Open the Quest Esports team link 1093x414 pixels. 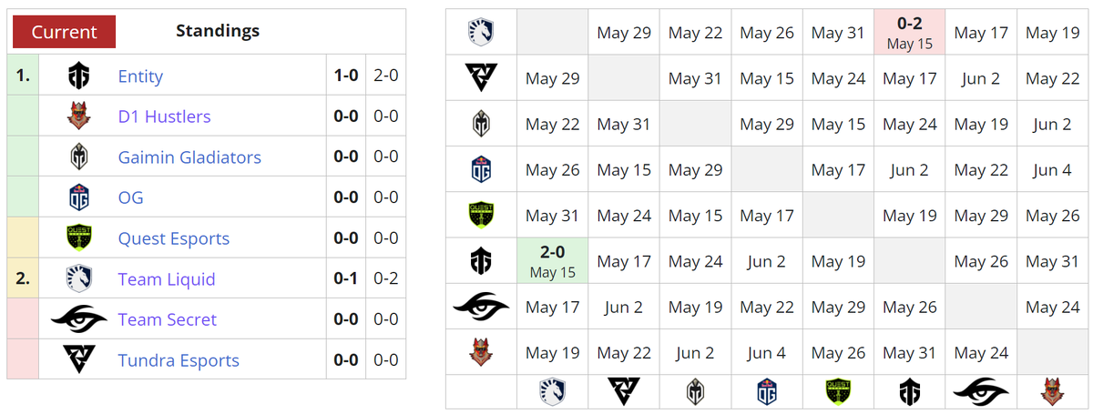tap(174, 238)
